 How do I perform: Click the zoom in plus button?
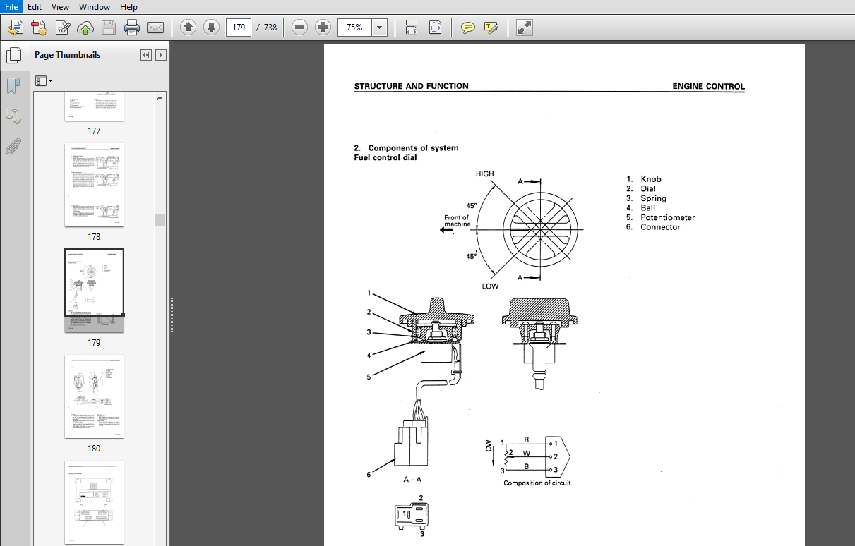323,28
